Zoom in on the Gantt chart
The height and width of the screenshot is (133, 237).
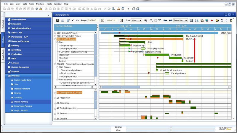[146, 20]
